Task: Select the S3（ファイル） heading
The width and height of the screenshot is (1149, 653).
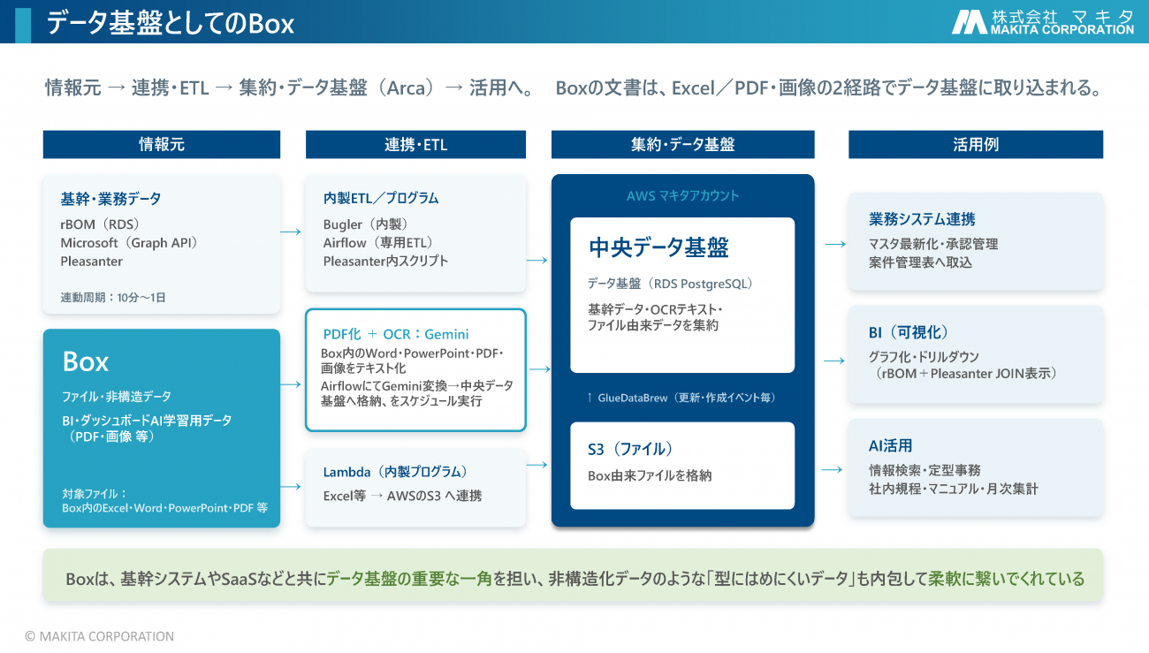Action: 630,449
